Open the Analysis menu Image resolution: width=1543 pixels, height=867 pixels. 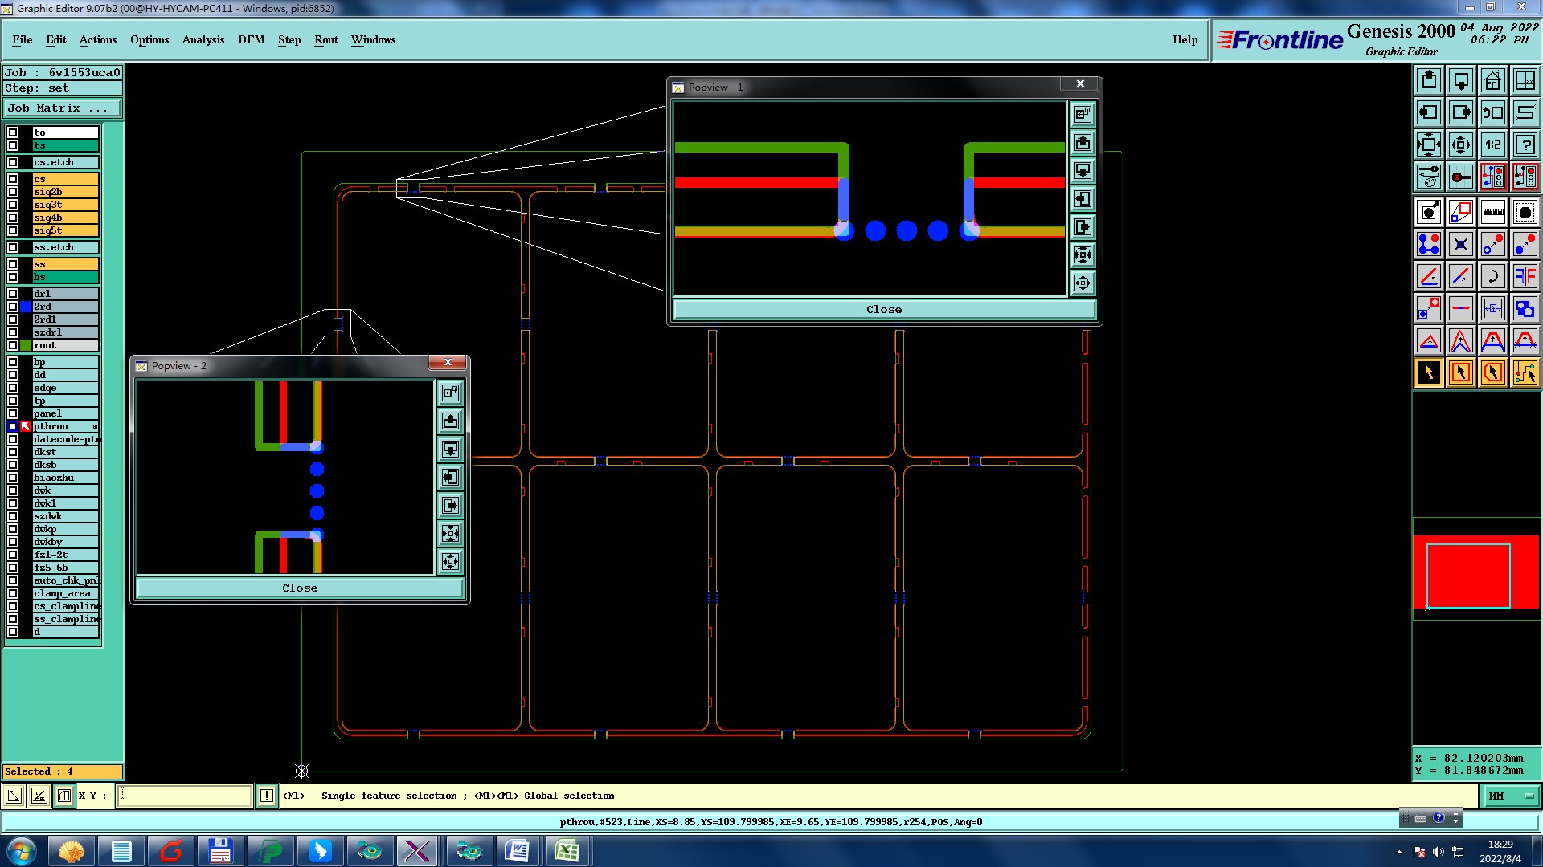click(203, 39)
